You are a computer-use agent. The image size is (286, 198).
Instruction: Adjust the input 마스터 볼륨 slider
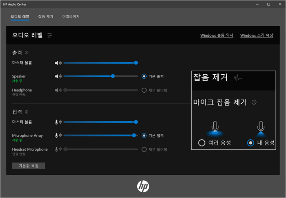[101, 122]
